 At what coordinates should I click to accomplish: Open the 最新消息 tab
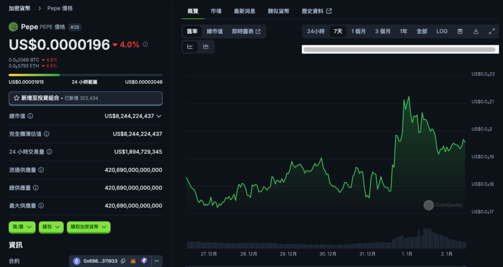pos(245,11)
